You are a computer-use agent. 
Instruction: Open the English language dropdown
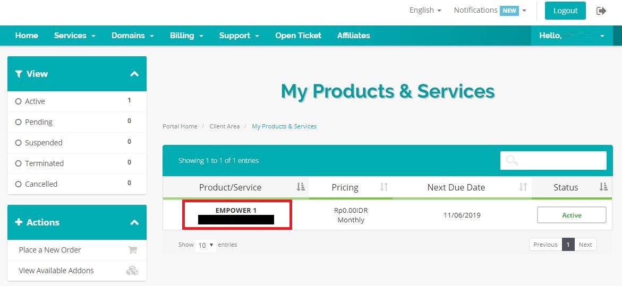[425, 10]
